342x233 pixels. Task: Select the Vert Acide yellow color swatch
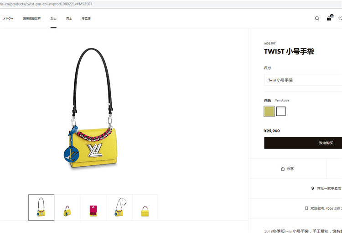tap(269, 111)
